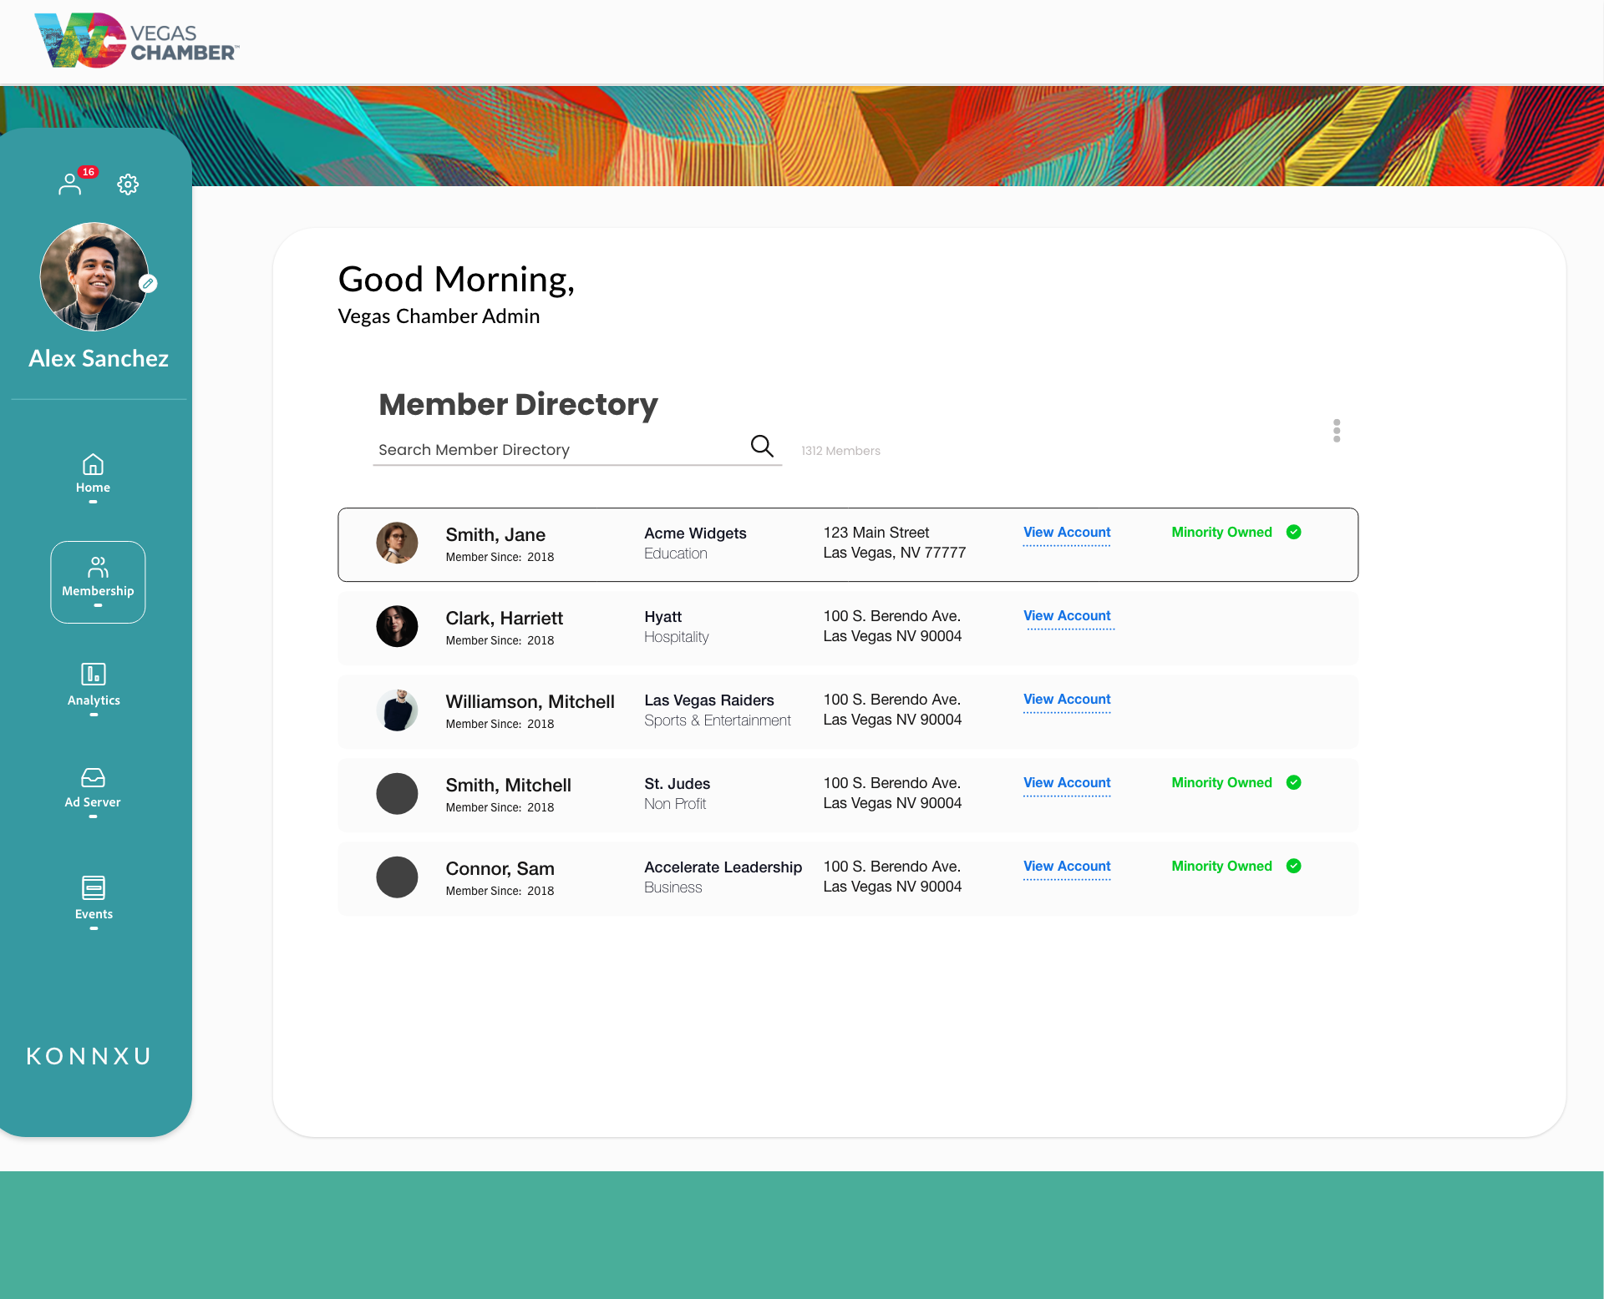Click Clark, Harriett's avatar photo
Screen dimensions: 1604x1299
click(397, 627)
